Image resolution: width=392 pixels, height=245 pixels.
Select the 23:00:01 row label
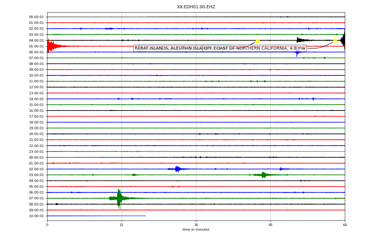(36, 152)
